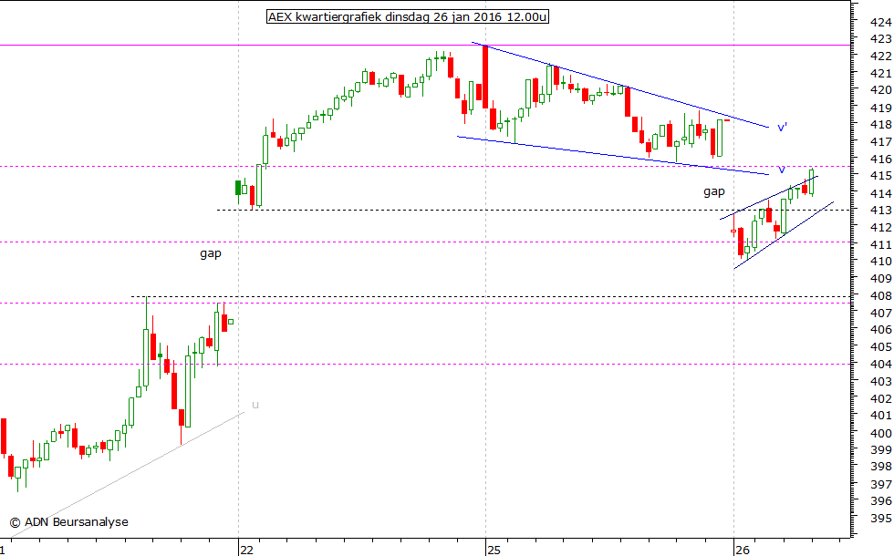Click the date label 22 on the time axis
Image resolution: width=894 pixels, height=556 pixels.
point(246,550)
